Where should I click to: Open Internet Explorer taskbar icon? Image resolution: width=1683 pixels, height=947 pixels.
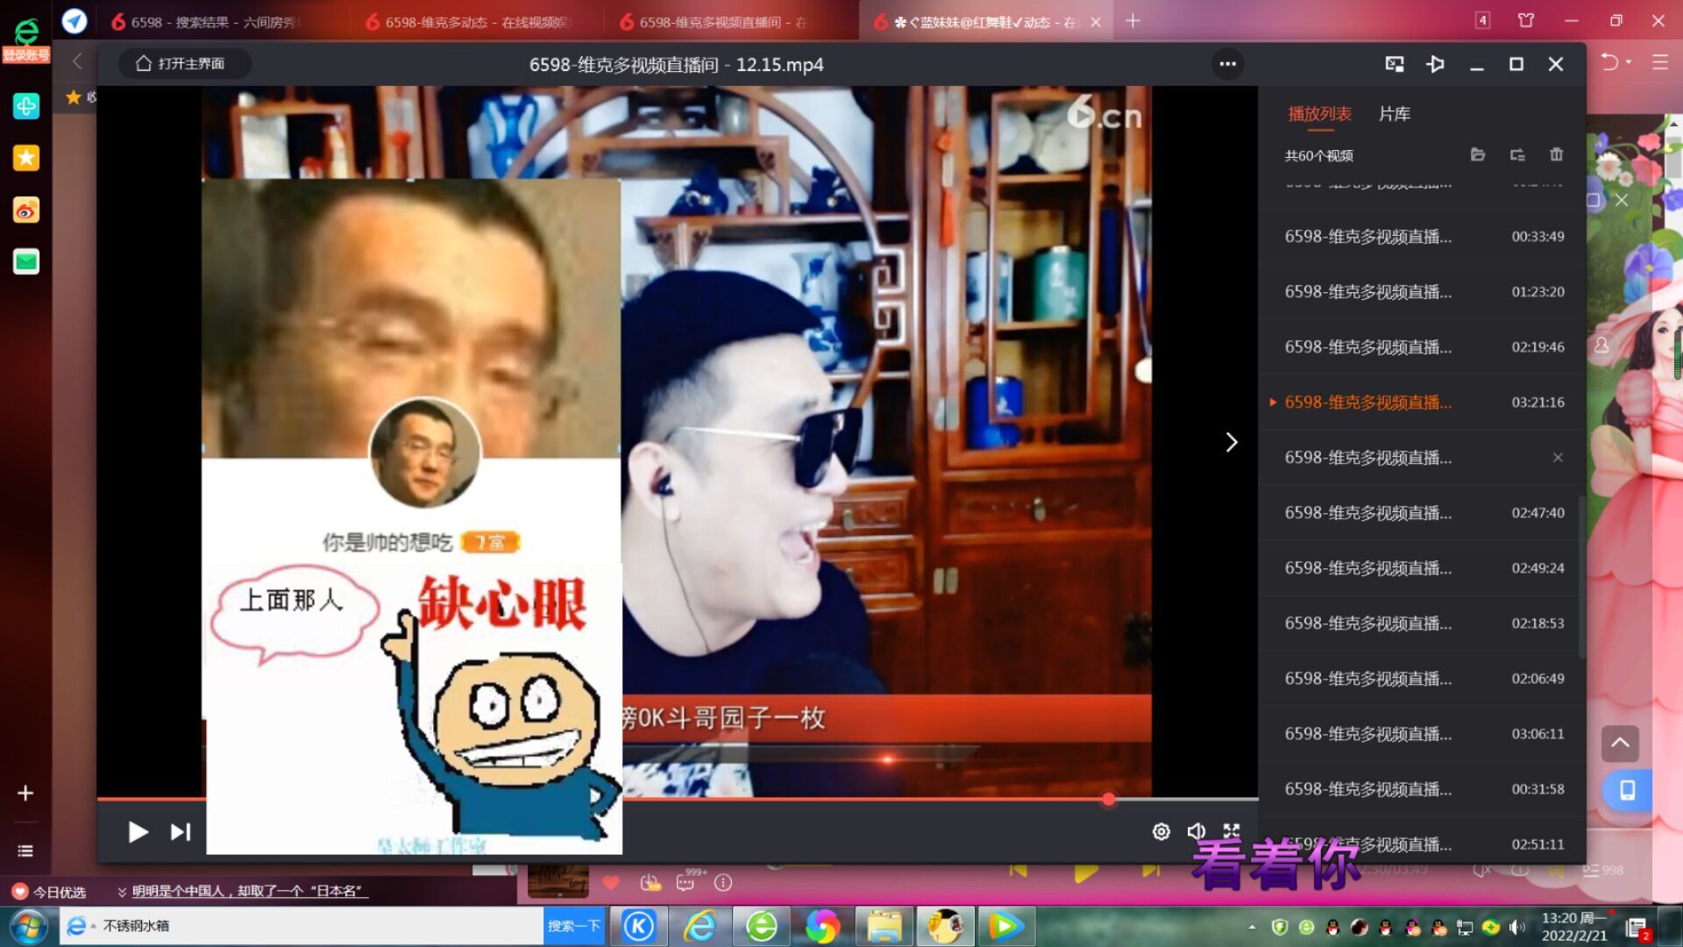(700, 926)
